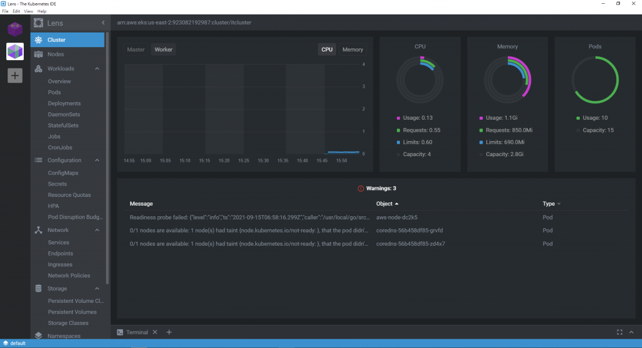Add a new cluster with plus icon
Screen dimensions: 642x348
coord(15,75)
